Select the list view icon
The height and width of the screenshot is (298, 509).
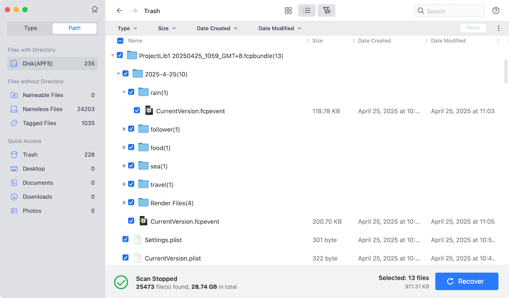click(306, 10)
